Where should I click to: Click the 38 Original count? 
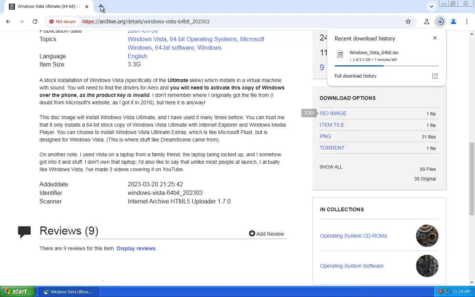[425, 179]
